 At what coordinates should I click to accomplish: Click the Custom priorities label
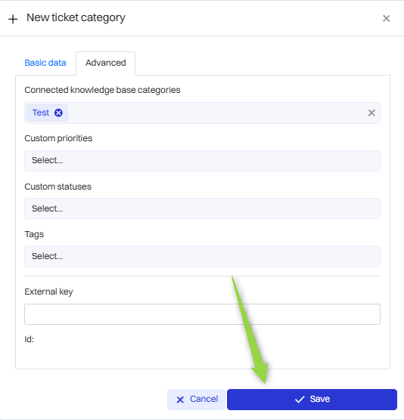(x=58, y=138)
